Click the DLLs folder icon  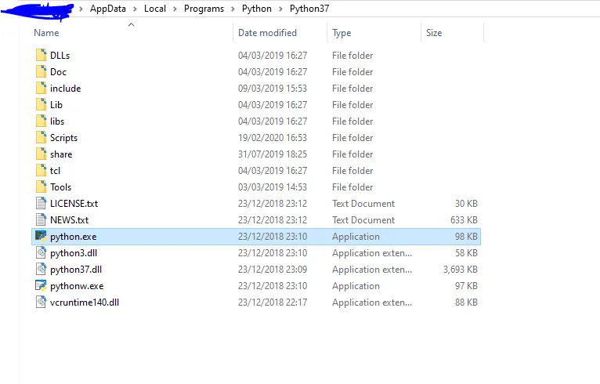[x=41, y=55]
